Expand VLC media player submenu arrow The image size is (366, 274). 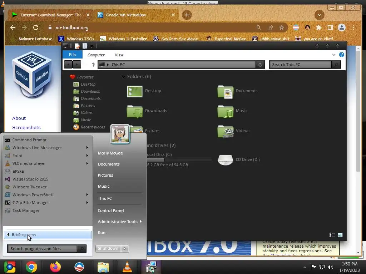87,163
